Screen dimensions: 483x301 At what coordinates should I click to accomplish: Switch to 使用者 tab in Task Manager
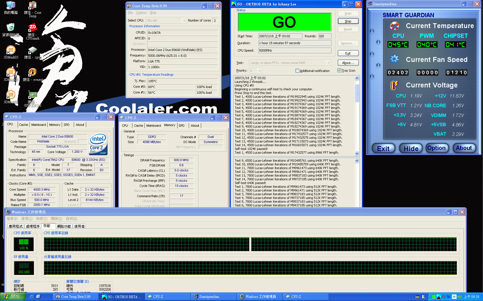79,226
